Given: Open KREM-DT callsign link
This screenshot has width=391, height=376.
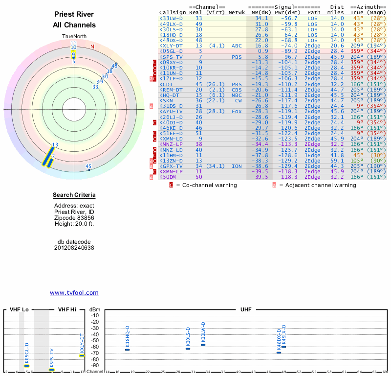Looking at the screenshot, I should point(171,90).
